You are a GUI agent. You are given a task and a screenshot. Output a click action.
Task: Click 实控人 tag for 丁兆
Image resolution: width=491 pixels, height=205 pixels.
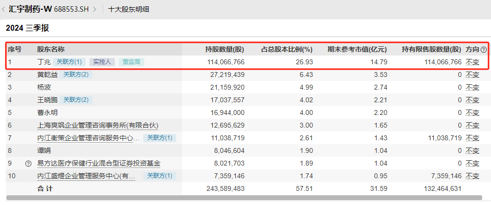click(x=102, y=62)
